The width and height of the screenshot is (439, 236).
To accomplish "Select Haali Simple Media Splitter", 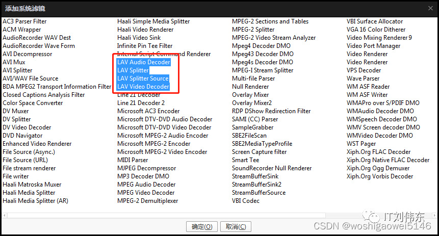I will 153,21.
